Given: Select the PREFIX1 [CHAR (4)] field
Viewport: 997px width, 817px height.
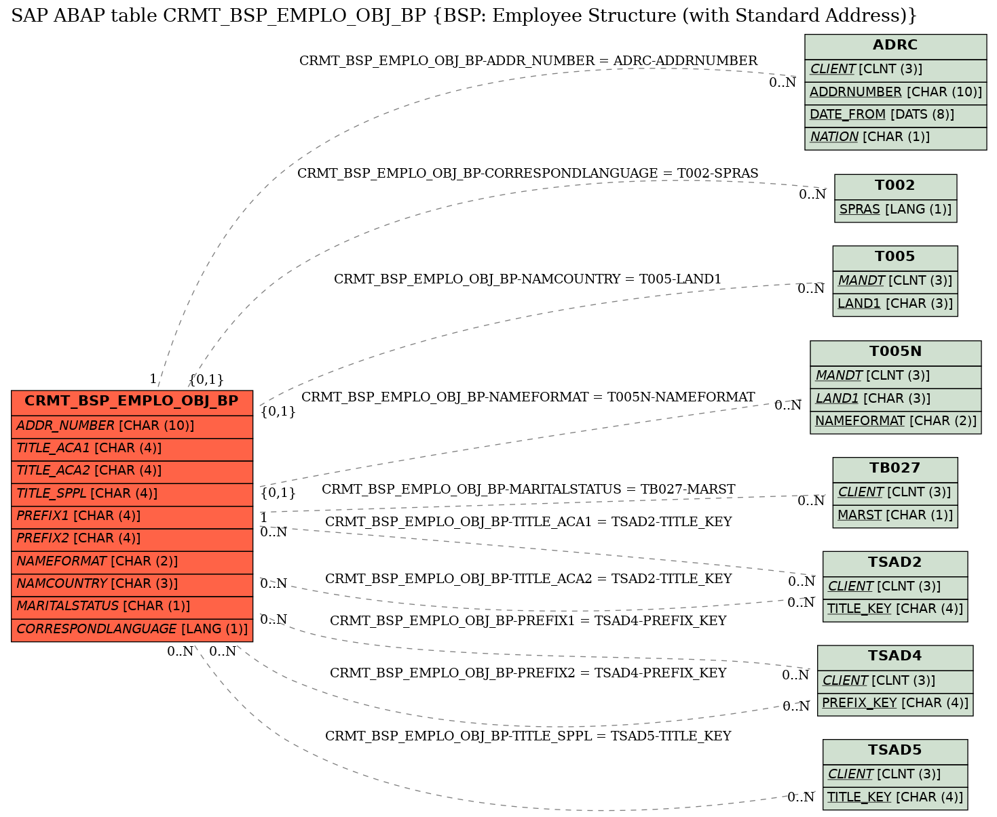Looking at the screenshot, I should (x=132, y=517).
